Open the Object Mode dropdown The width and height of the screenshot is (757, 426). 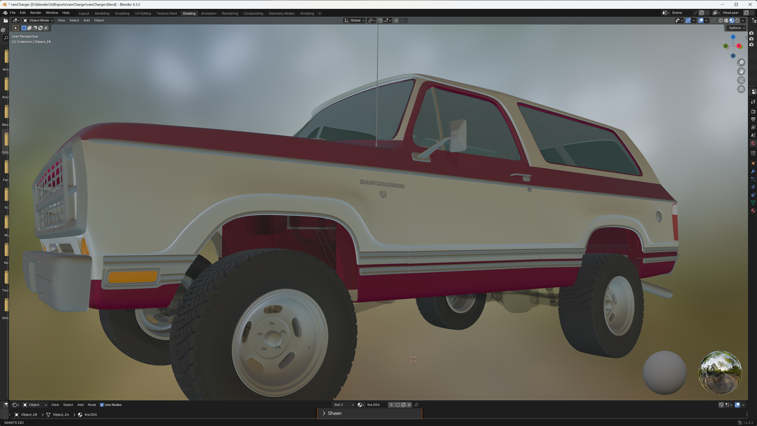38,20
